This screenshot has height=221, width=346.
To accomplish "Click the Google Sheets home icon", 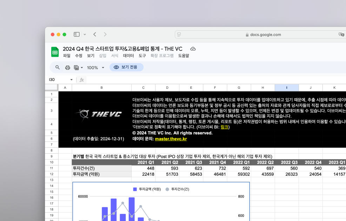I will tap(55, 52).
